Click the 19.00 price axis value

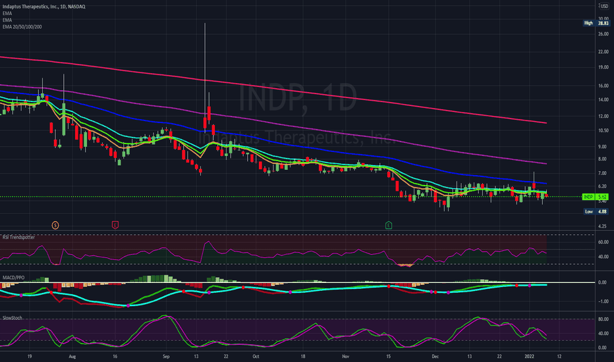click(603, 67)
